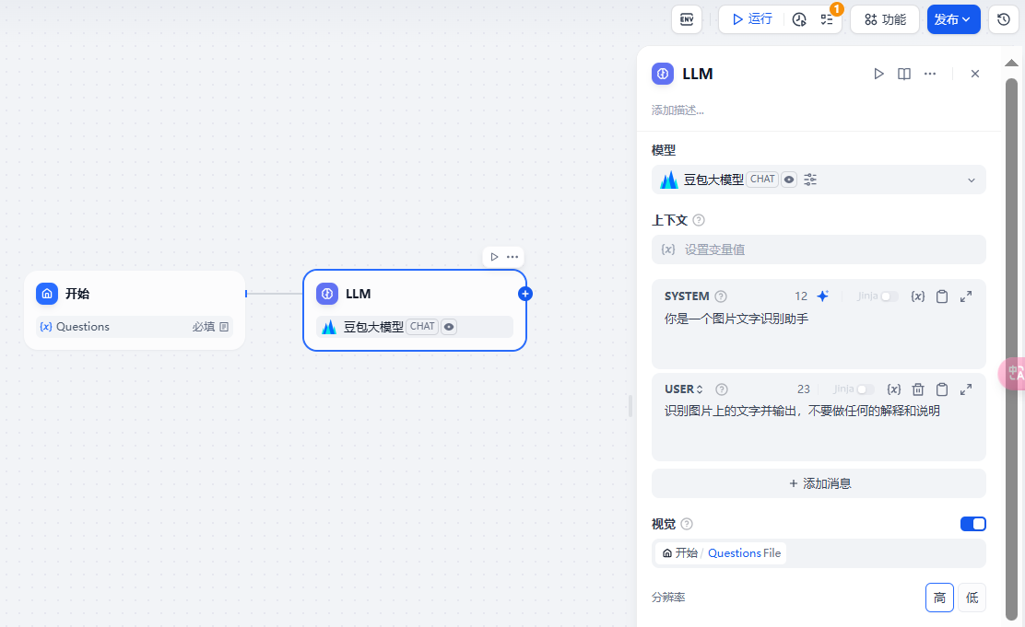Expand the SYSTEM prompt editor to fullscreen
Screen dimensions: 1025x627
pyautogui.click(x=966, y=296)
